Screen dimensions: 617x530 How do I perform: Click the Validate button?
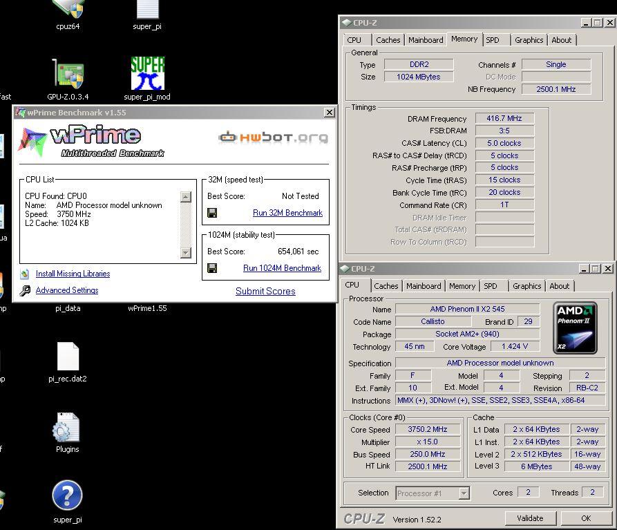(x=531, y=518)
